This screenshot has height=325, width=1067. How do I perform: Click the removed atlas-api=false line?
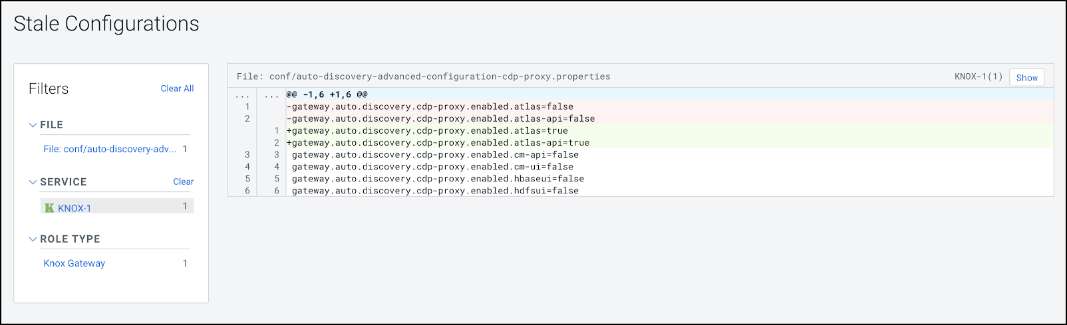tap(440, 118)
